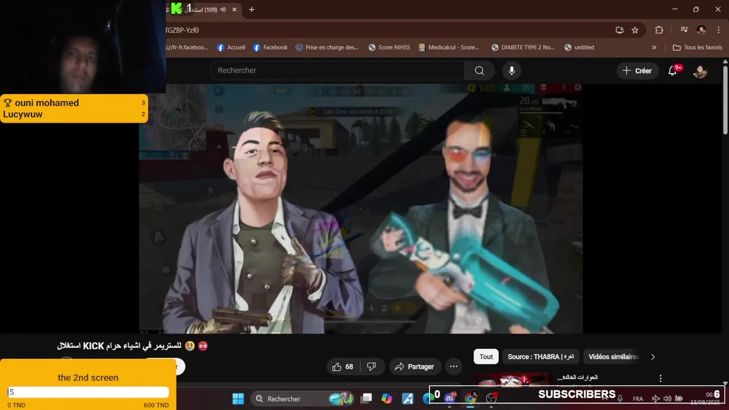Switch to Chrome on the taskbar
The width and height of the screenshot is (729, 410).
point(470,399)
